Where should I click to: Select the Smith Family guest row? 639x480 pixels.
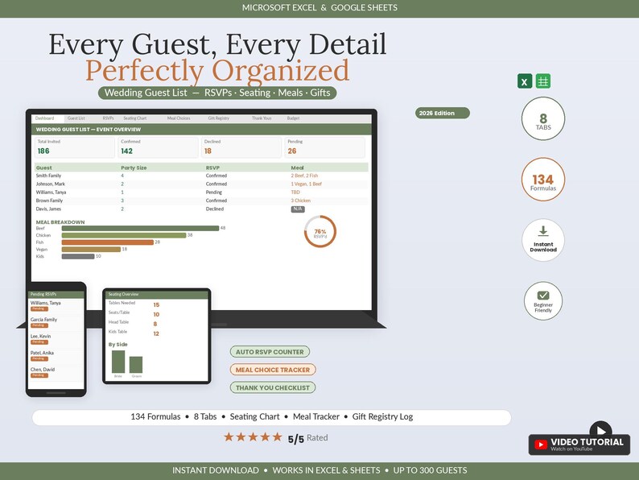202,176
